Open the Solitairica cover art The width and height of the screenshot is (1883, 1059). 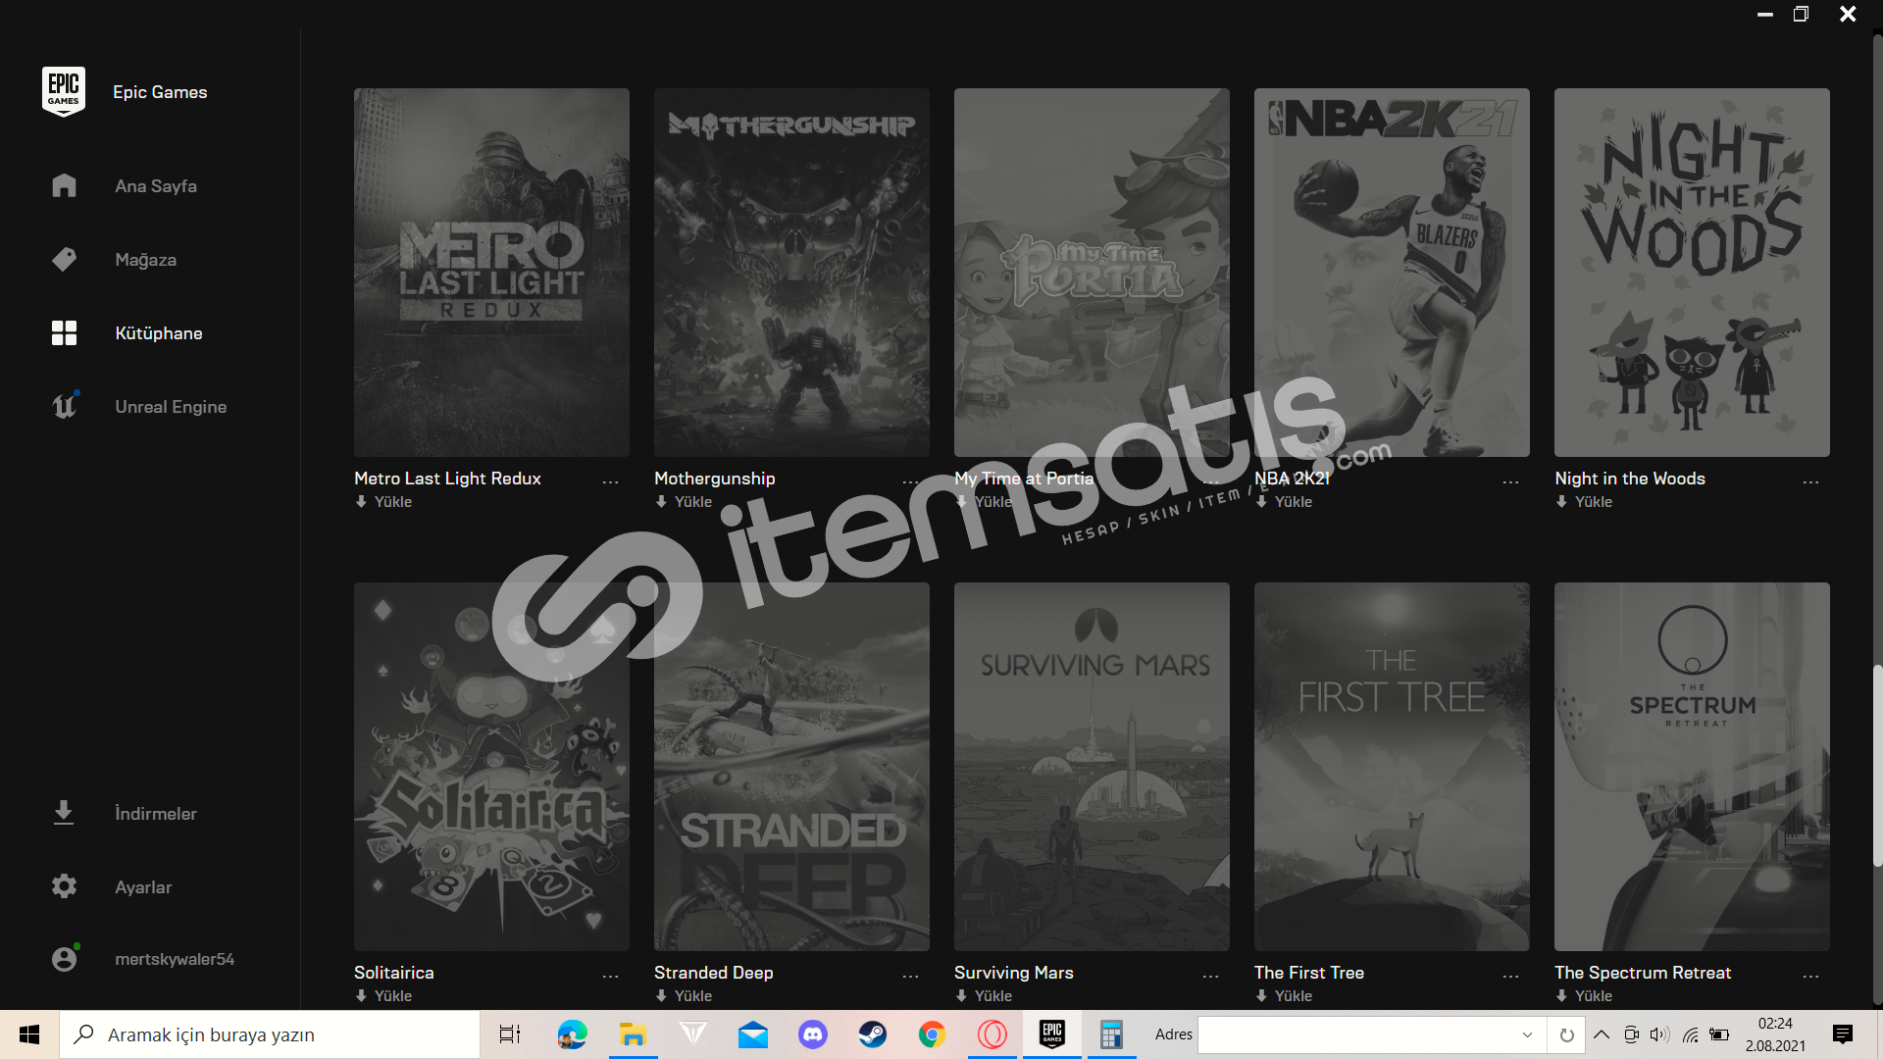(491, 767)
